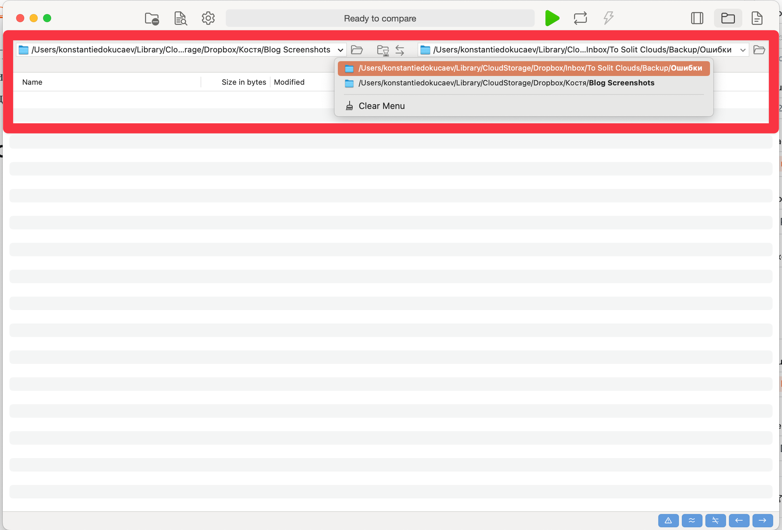The image size is (782, 530).
Task: Click the lightning bolt toolbar icon
Action: point(608,18)
